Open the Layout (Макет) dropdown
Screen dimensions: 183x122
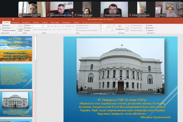[x=28, y=25]
